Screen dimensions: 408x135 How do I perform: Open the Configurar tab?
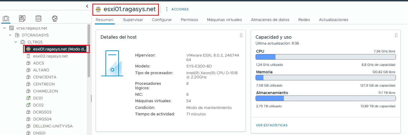click(x=162, y=20)
